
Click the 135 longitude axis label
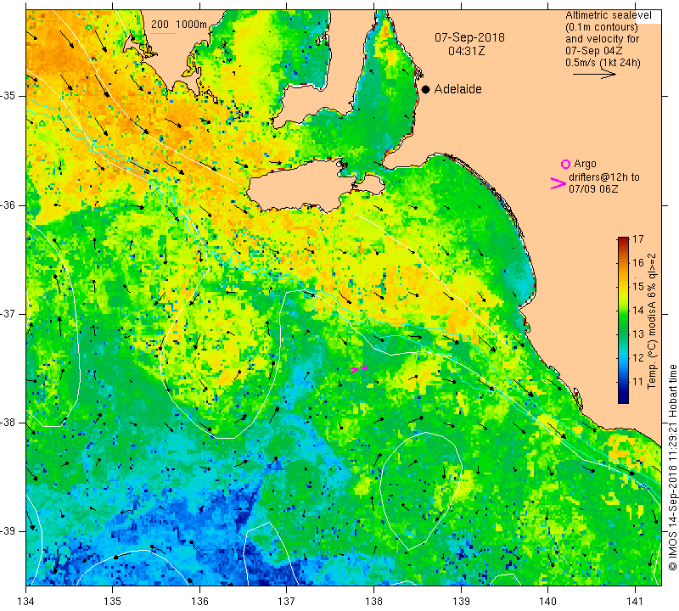tap(113, 602)
